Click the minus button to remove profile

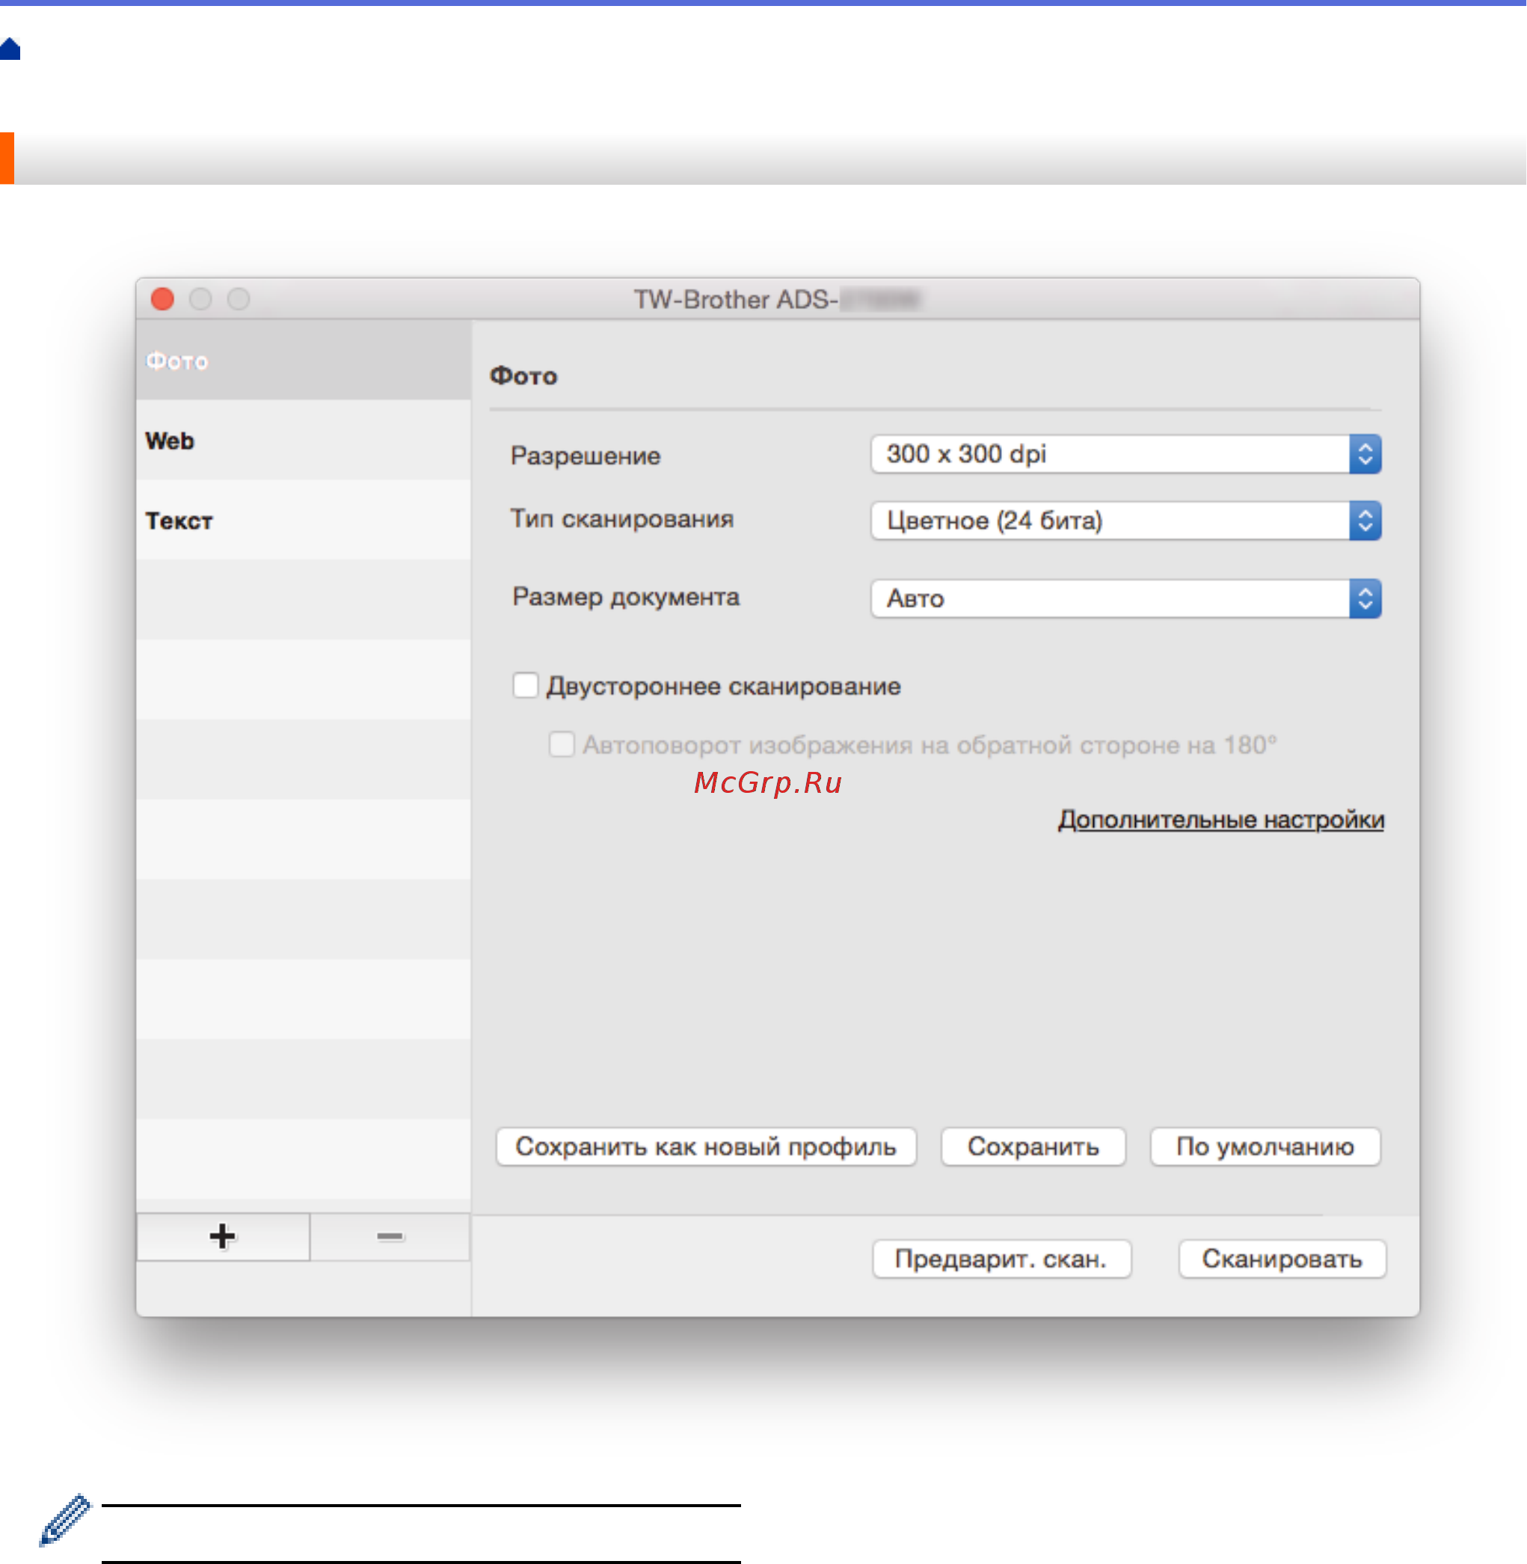(390, 1236)
